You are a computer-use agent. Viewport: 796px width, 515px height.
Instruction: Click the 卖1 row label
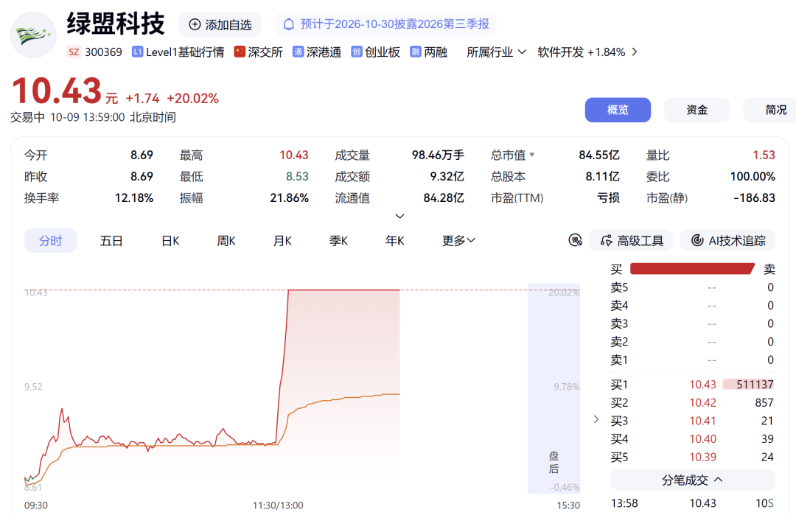pos(619,360)
